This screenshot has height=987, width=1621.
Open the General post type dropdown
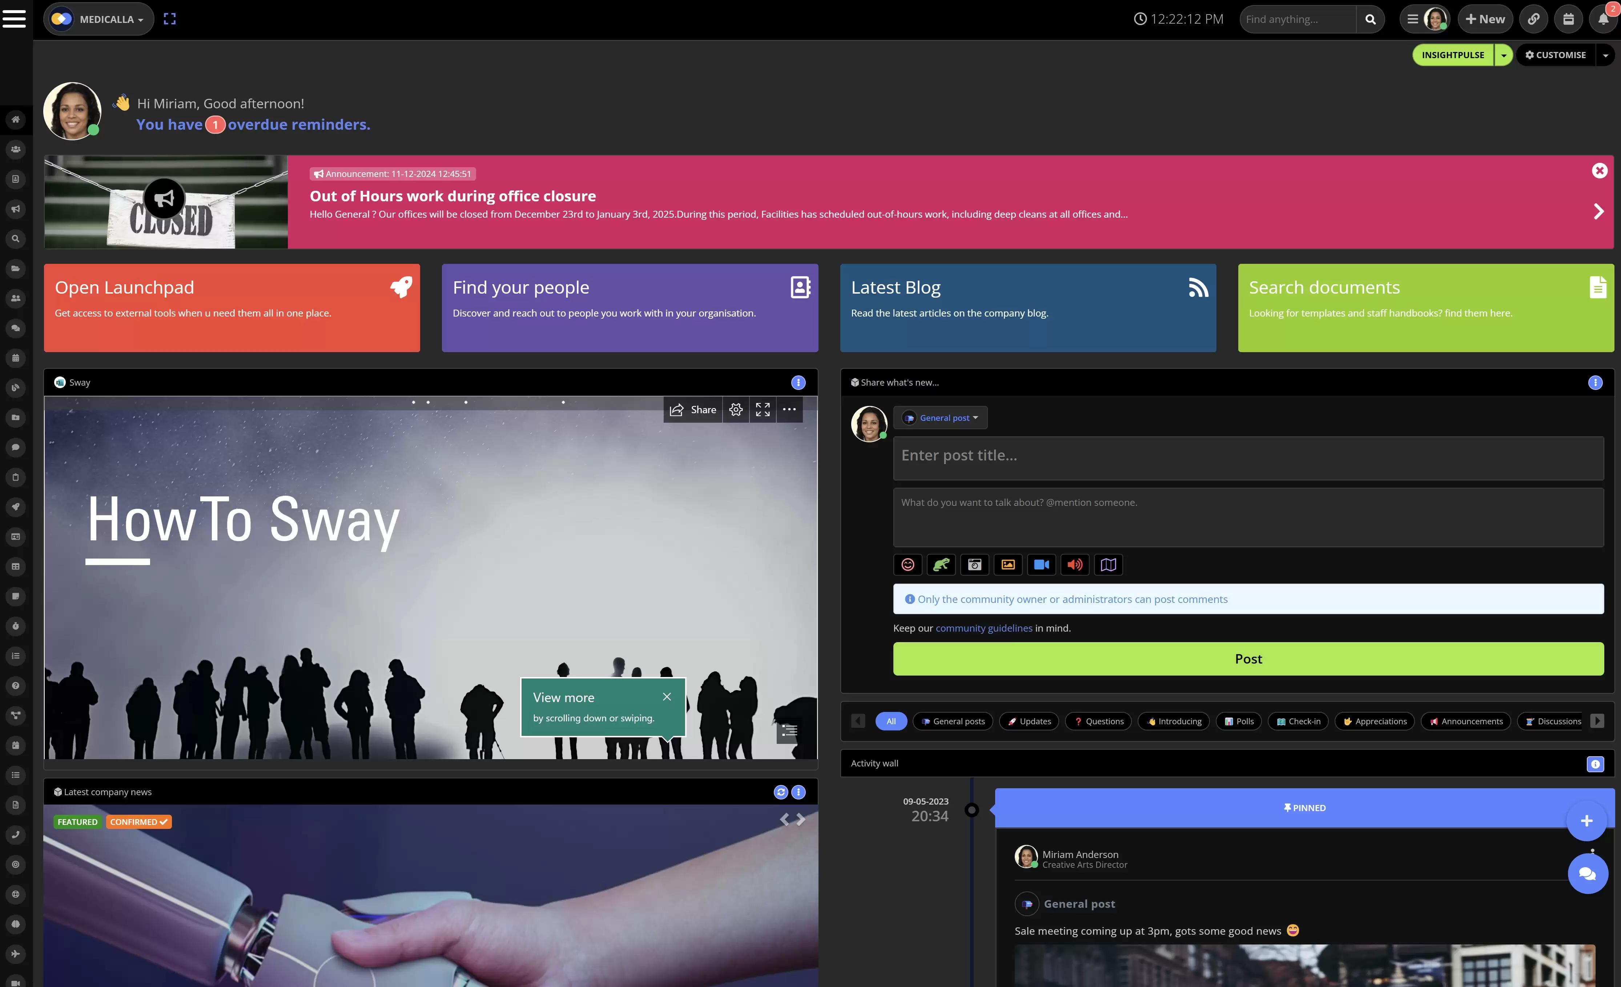[x=940, y=418]
